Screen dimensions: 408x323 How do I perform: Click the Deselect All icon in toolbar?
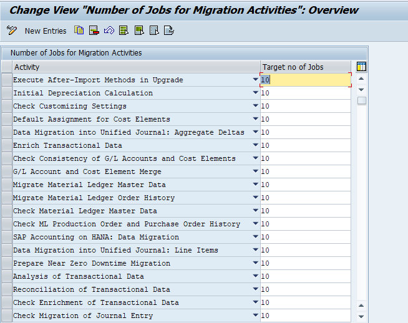pos(153,31)
